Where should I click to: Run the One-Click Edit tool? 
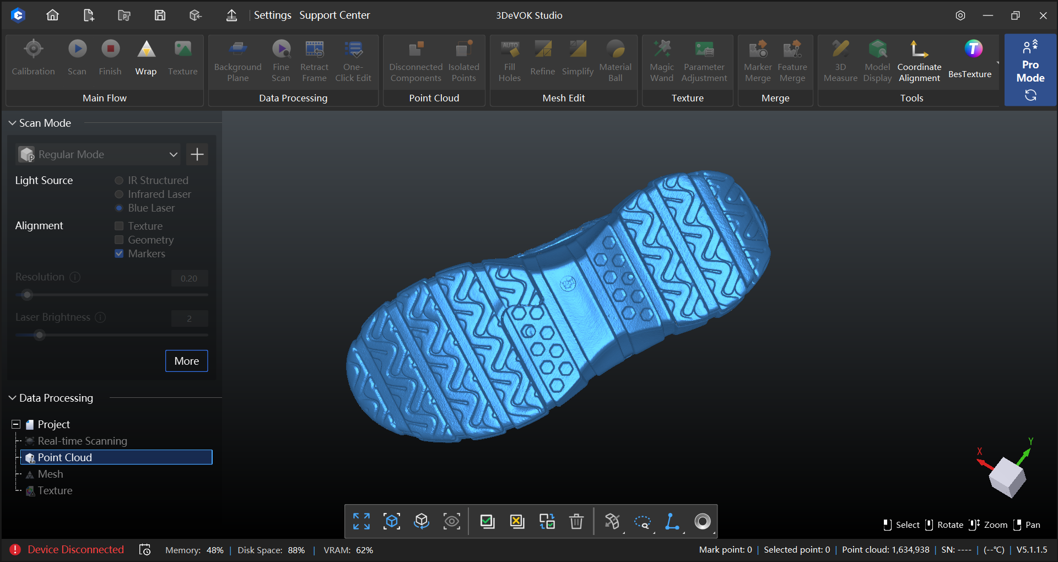tap(353, 61)
